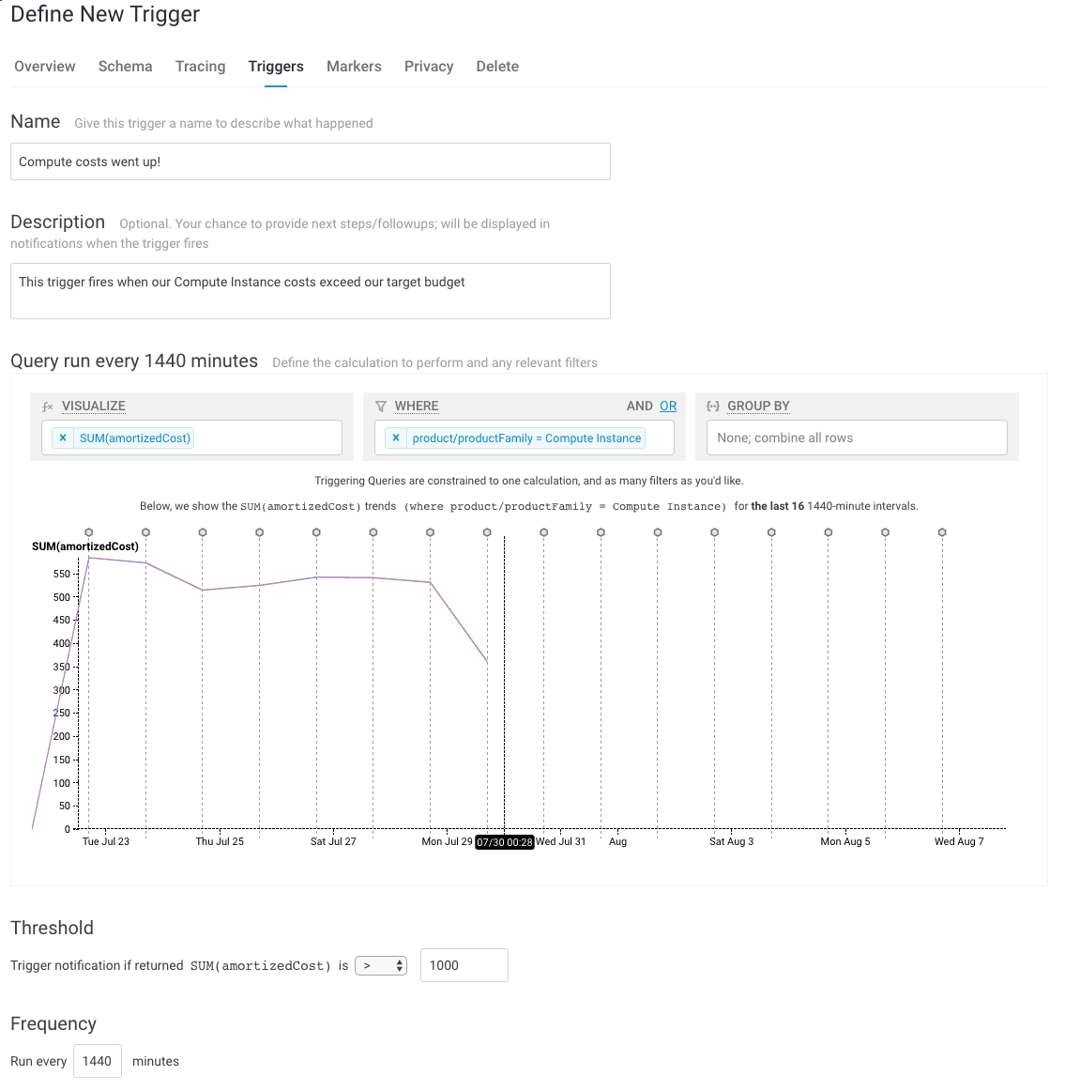Click the frequency minutes field showing 1440
This screenshot has width=1065, height=1091.
(98, 1061)
